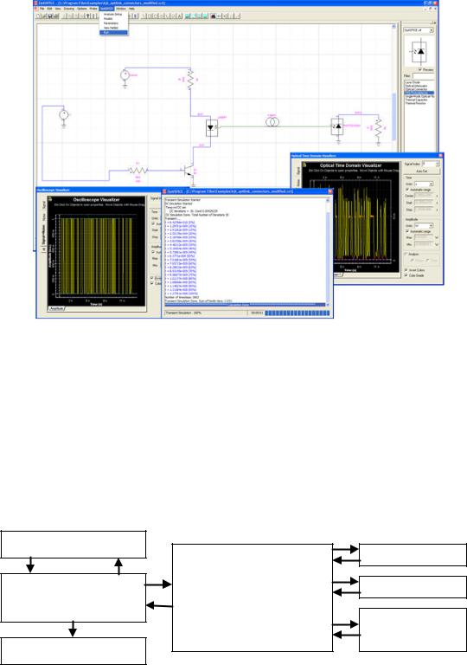Viewport: 467px width, 665px height.
Task: Select the resistor beside the photodetector
Action: (x=378, y=126)
